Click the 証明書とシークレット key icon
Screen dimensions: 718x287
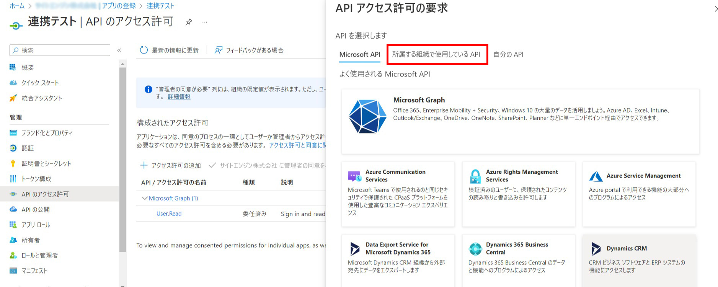(13, 163)
